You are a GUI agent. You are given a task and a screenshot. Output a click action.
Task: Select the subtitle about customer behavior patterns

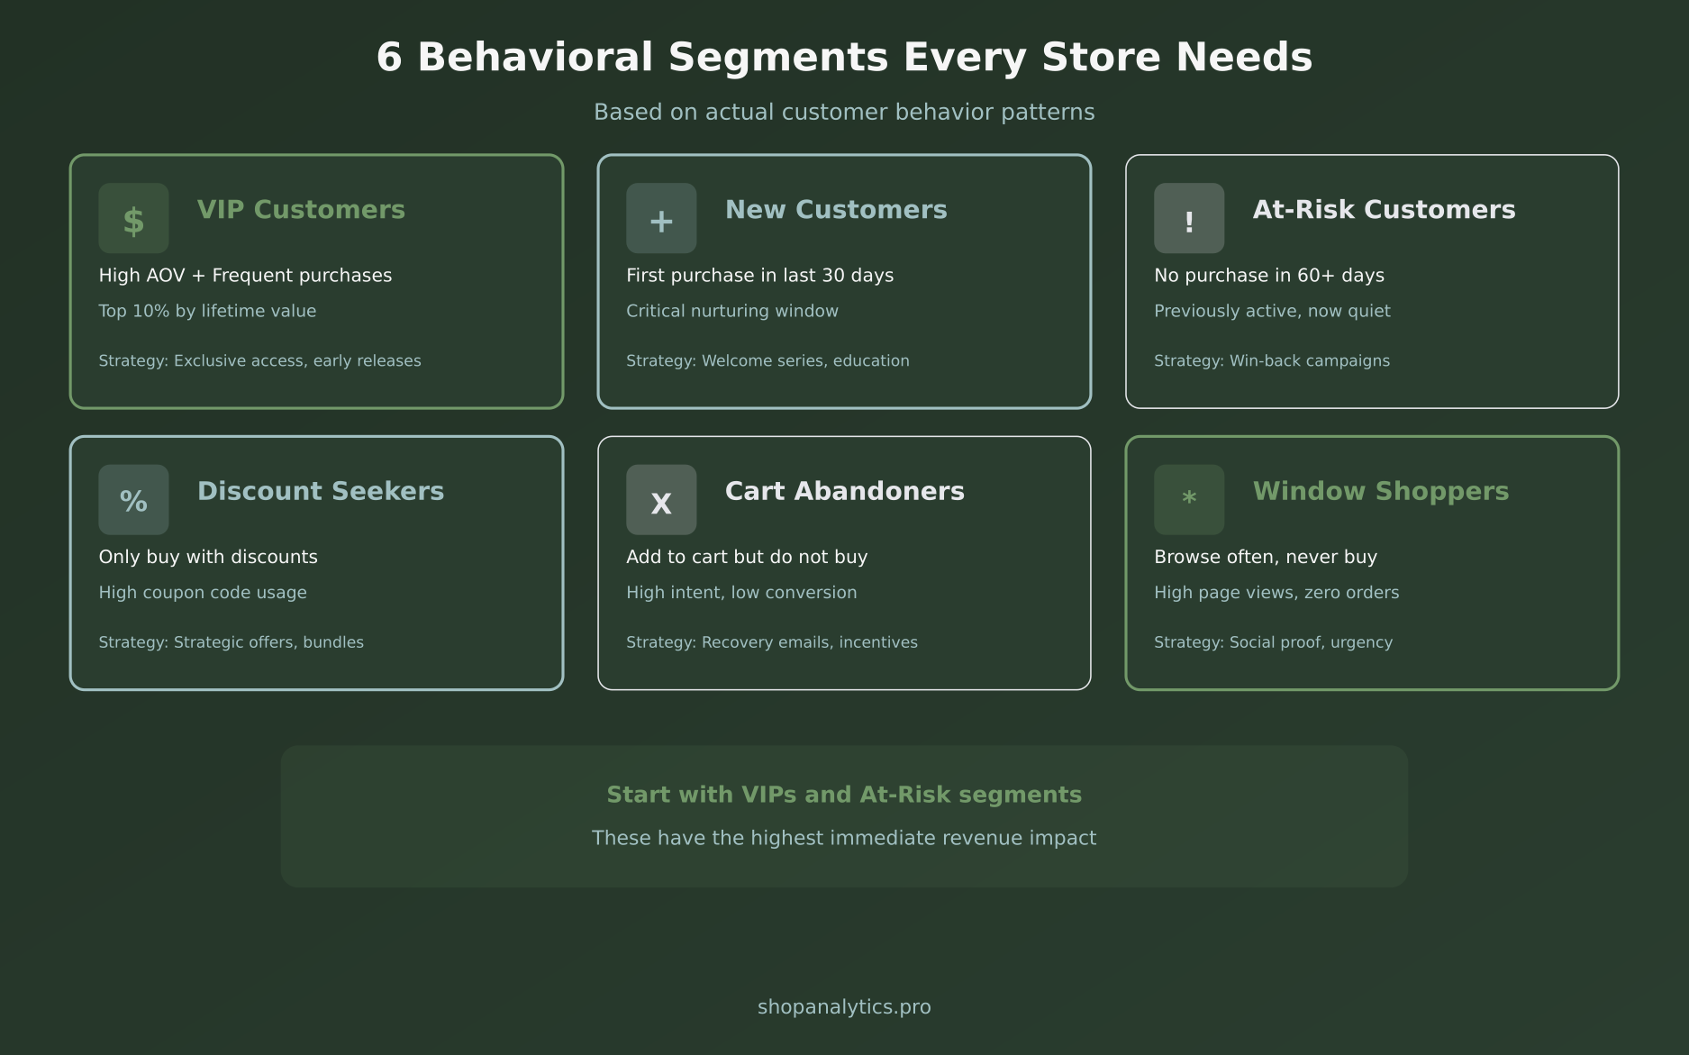(x=844, y=112)
